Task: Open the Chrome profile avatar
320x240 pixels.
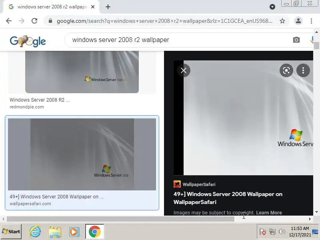Action: [298, 21]
